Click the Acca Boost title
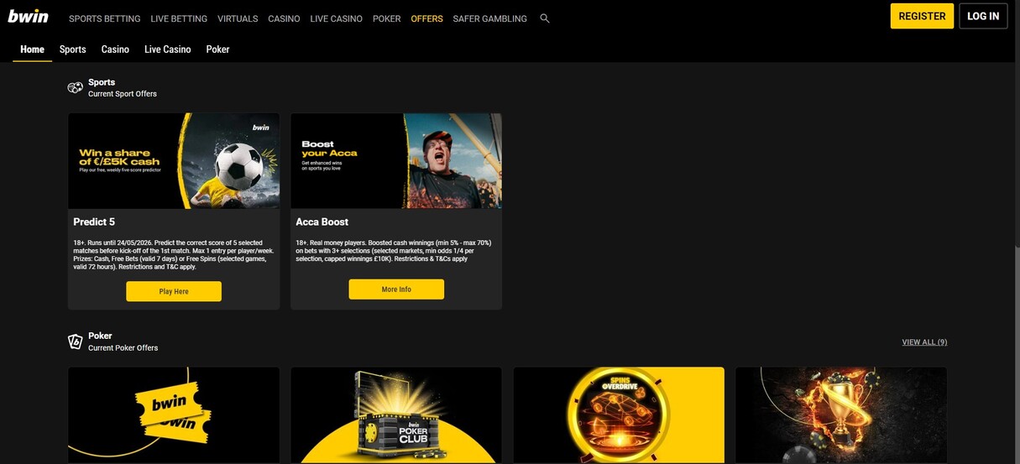 point(322,222)
